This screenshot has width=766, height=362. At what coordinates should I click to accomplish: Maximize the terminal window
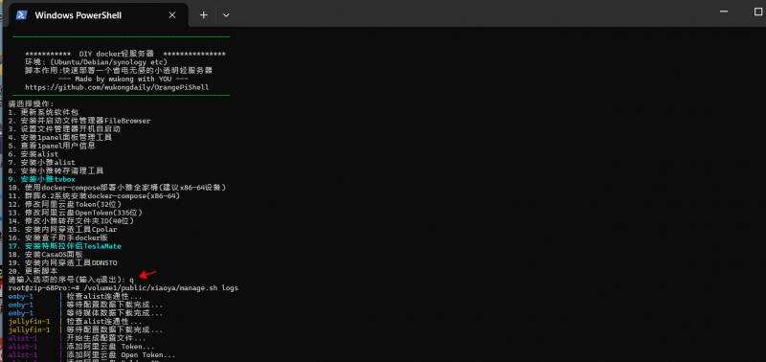tap(758, 11)
